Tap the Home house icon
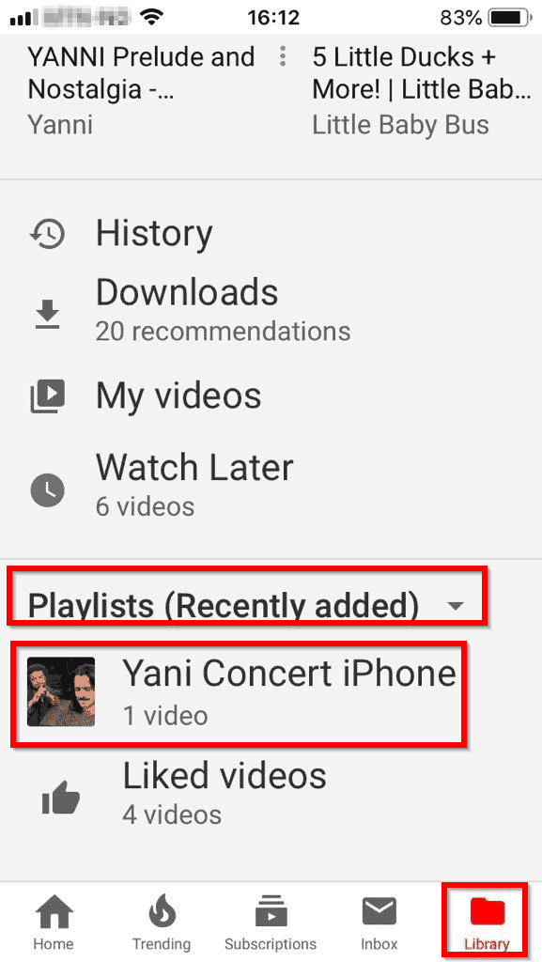Screen dimensions: 542x962 [x=54, y=911]
